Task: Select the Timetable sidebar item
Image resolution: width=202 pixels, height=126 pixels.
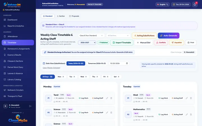Action: [x=18, y=43]
